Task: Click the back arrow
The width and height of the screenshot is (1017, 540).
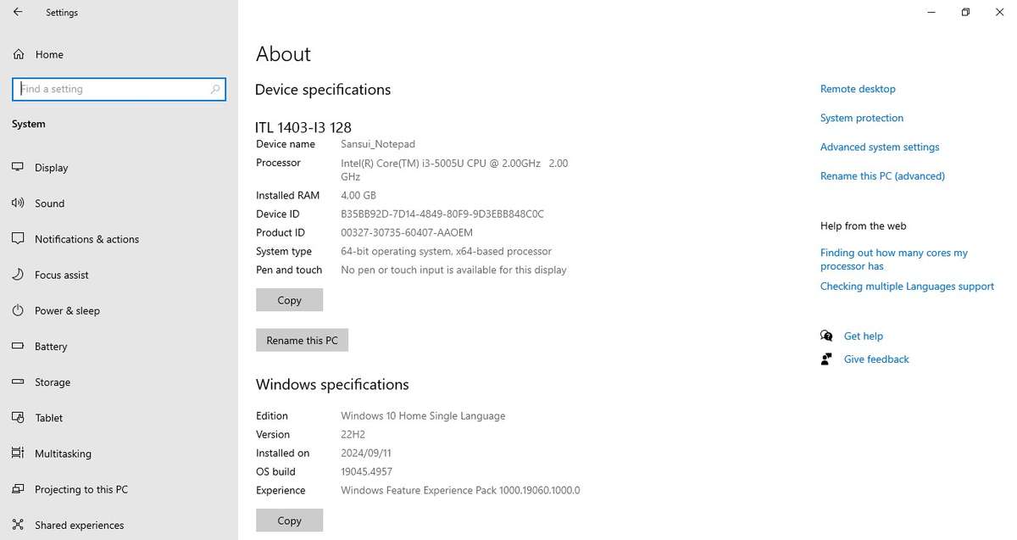Action: coord(17,12)
